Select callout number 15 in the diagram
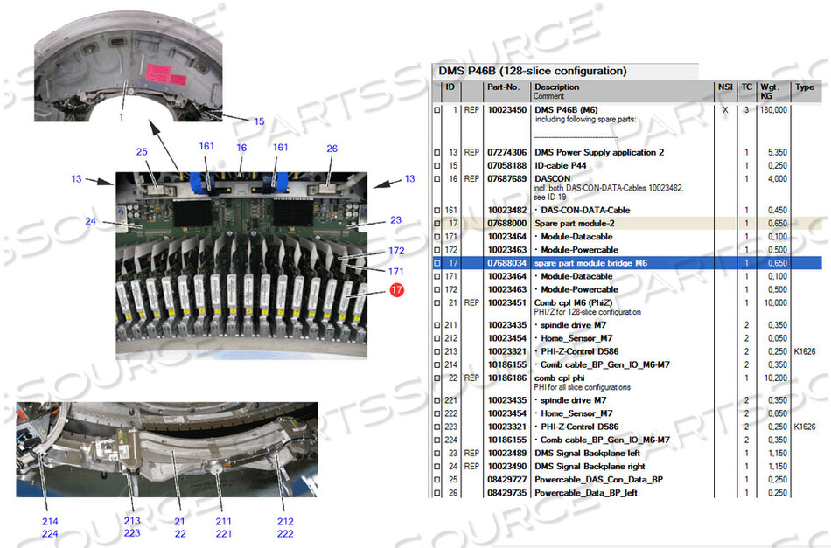831x548 pixels. click(x=259, y=121)
